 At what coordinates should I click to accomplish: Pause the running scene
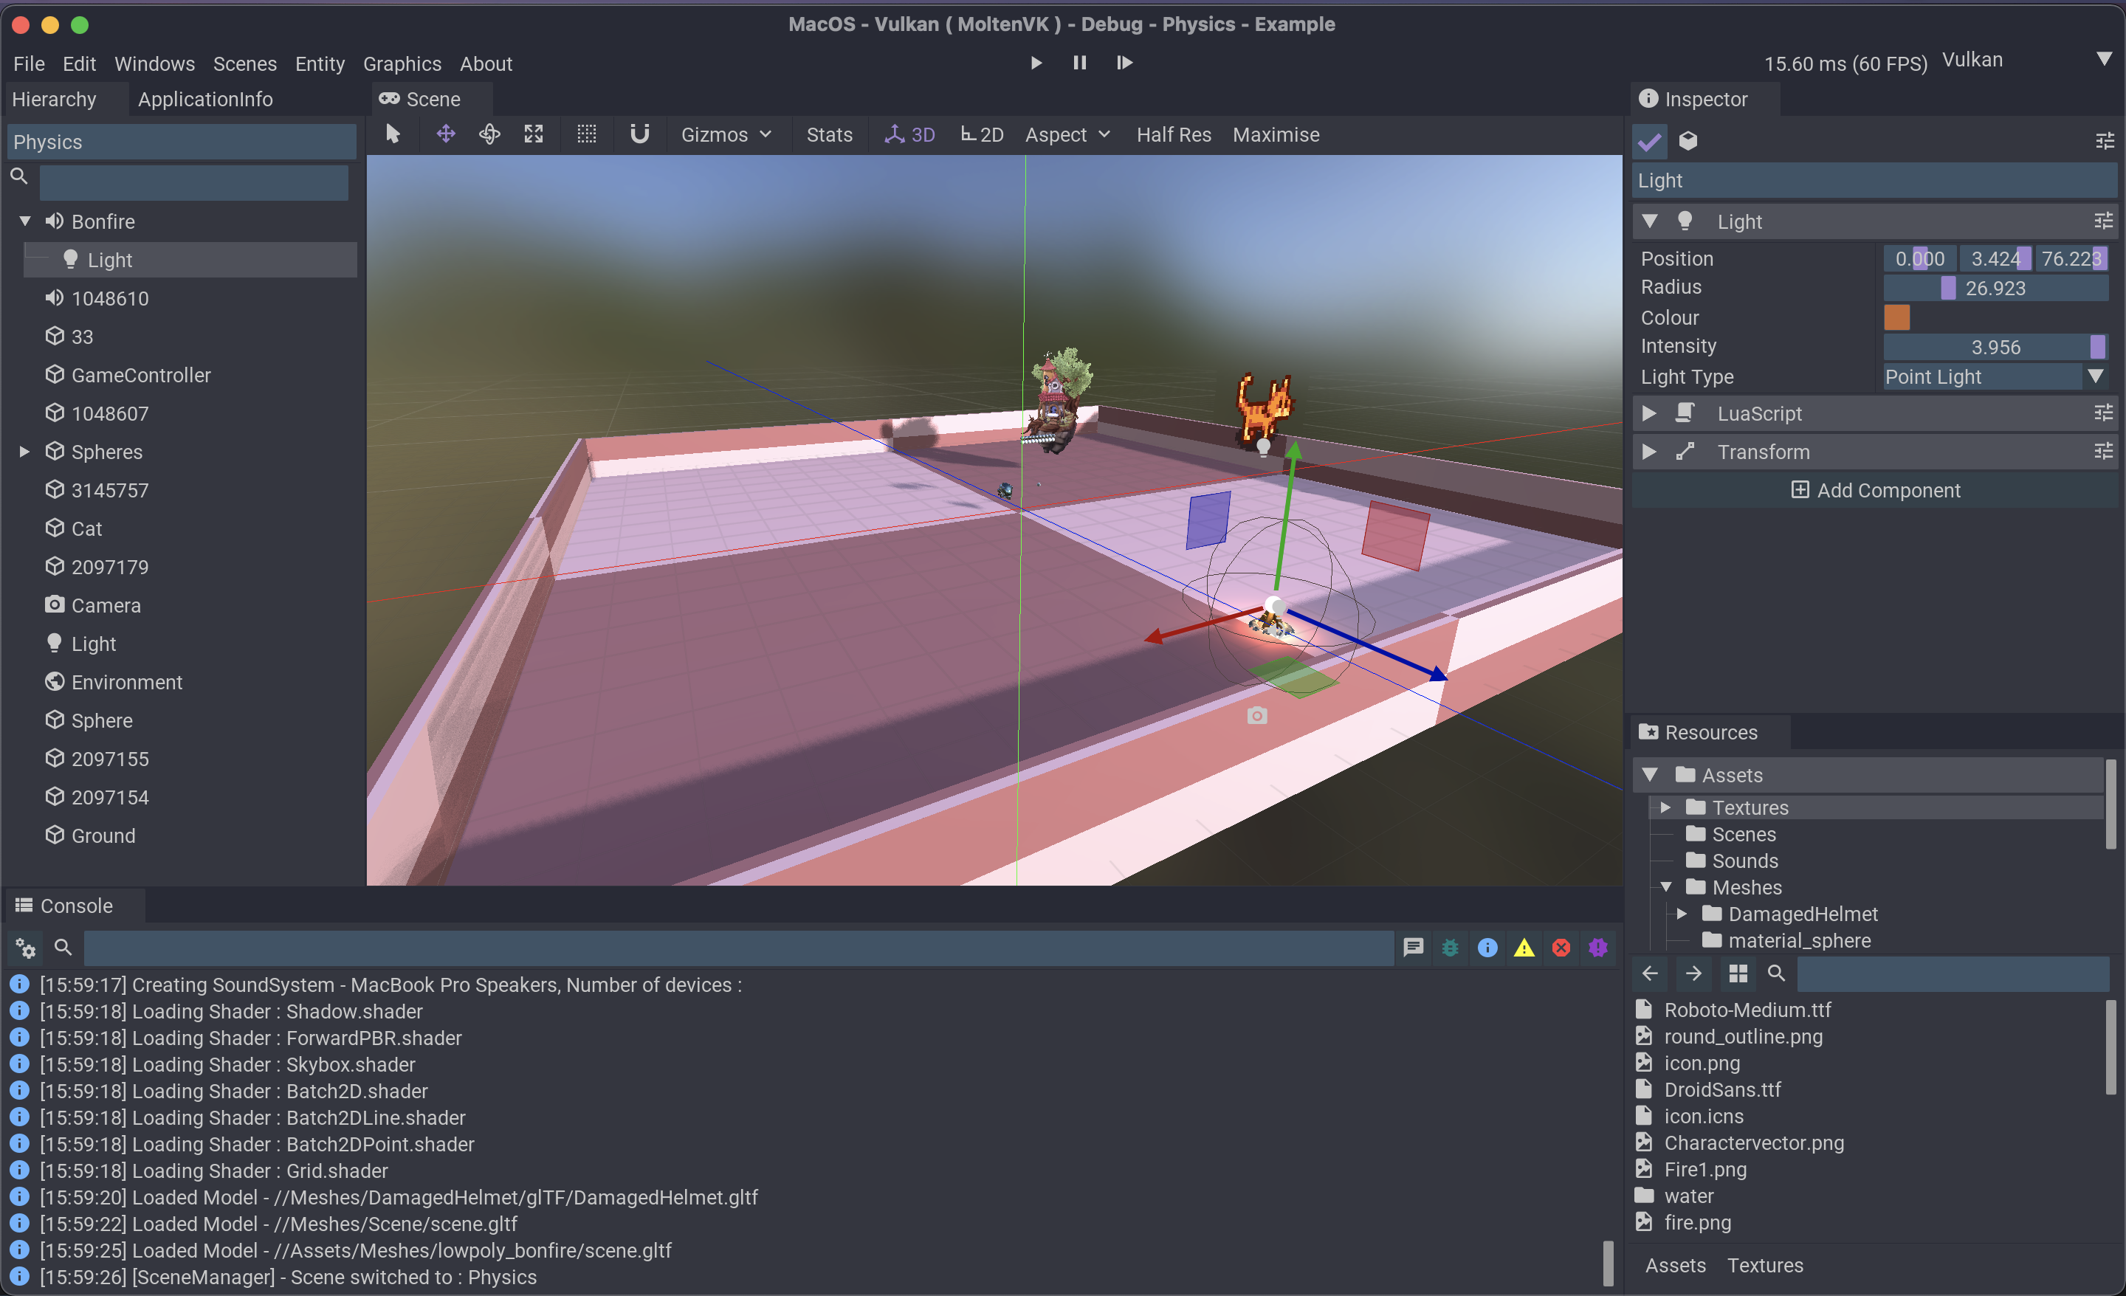pyautogui.click(x=1079, y=63)
